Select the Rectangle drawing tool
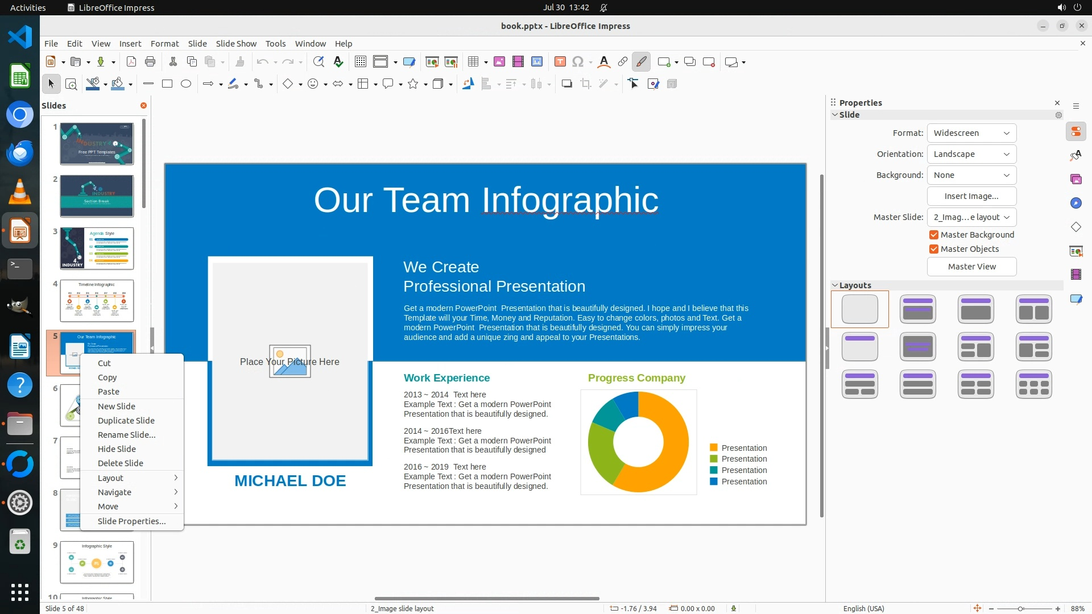The width and height of the screenshot is (1092, 614). click(x=167, y=84)
